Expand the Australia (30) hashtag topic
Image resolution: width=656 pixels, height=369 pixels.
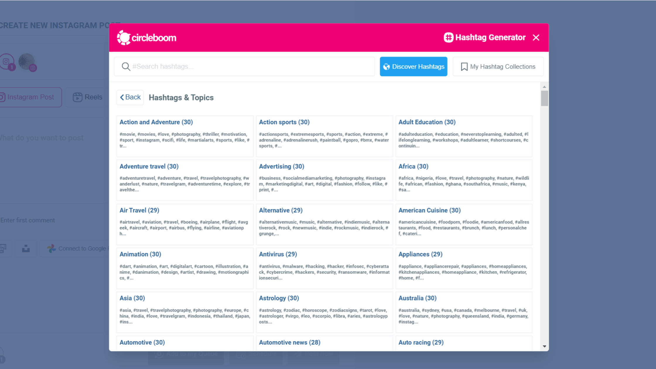click(x=418, y=298)
